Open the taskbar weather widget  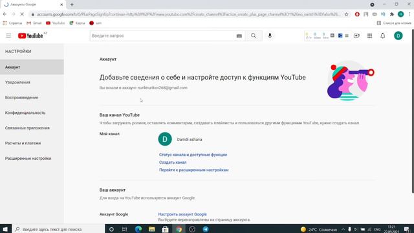(x=319, y=229)
